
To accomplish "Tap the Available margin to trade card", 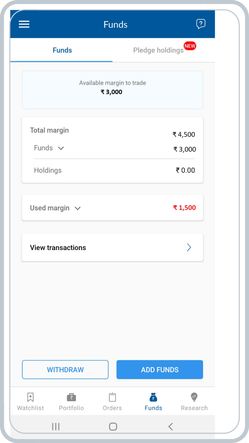I will click(112, 90).
